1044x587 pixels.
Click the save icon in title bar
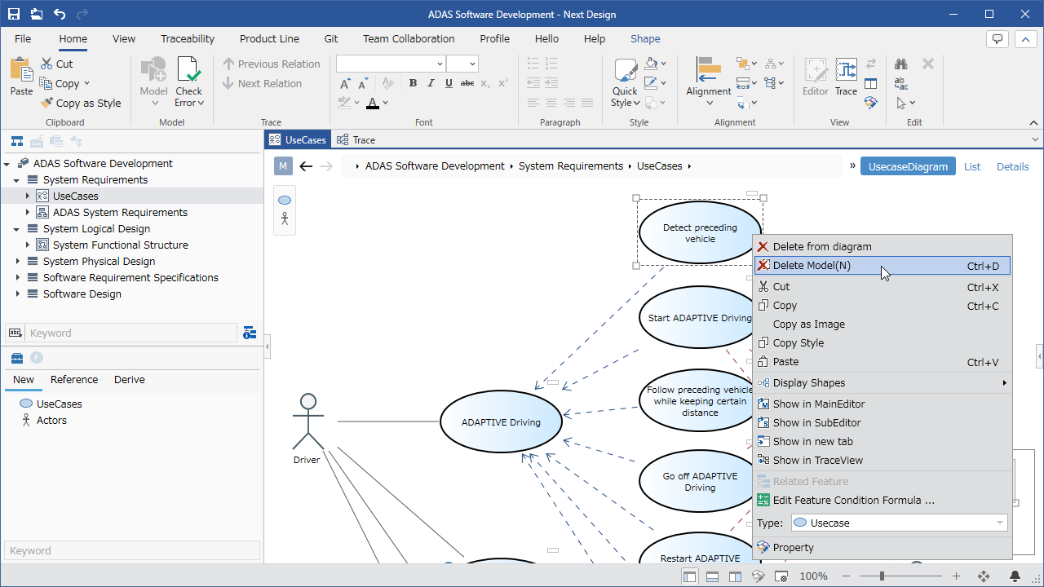click(14, 14)
